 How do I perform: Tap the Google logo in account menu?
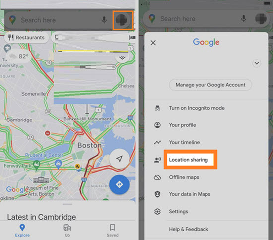[x=206, y=42]
